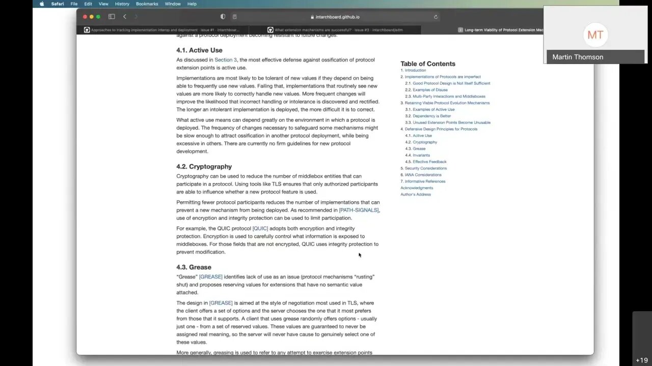Select Martin Thomson's MT avatar tile

[x=595, y=35]
